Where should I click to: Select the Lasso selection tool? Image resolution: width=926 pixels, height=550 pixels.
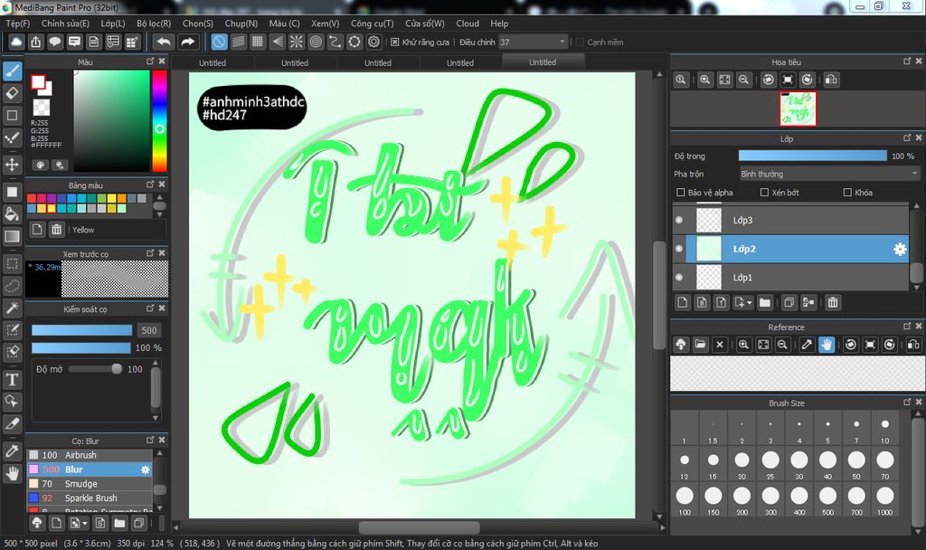click(12, 286)
